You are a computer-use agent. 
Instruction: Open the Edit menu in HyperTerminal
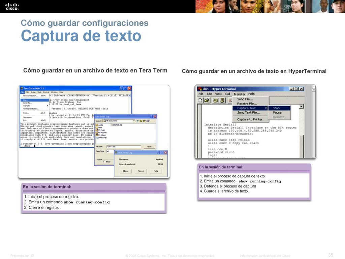(209, 94)
